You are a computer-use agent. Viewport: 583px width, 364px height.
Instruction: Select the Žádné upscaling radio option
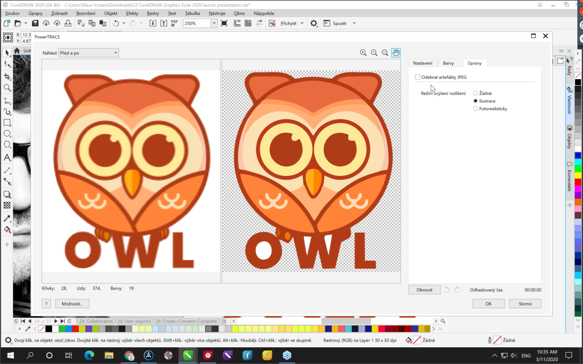click(x=475, y=93)
